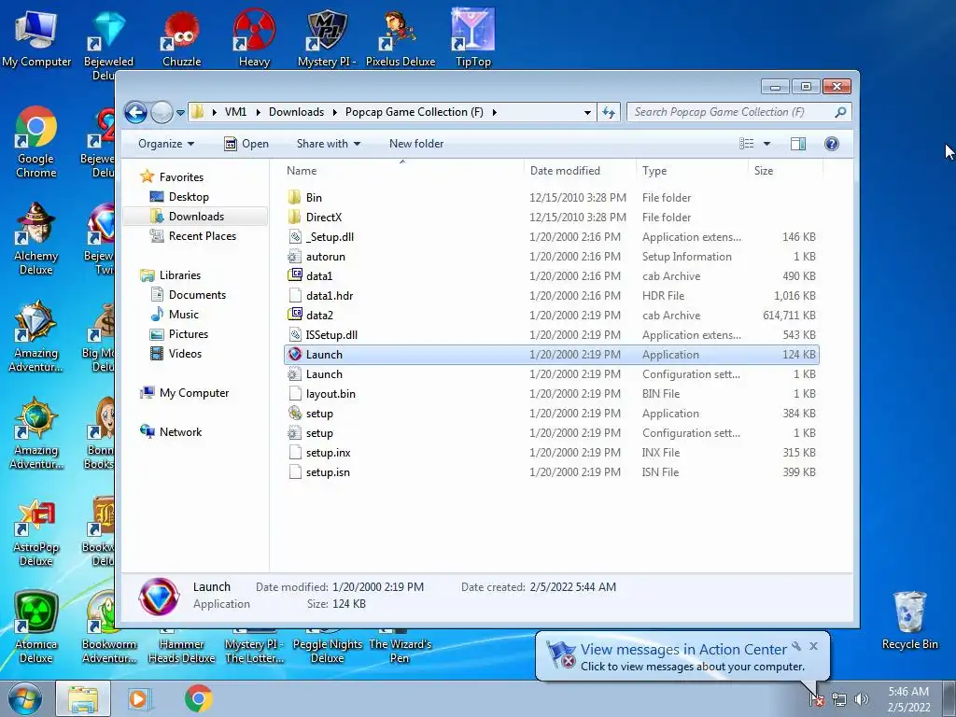The image size is (956, 717).
Task: Select the Alchemy Deluxe desktop icon
Action: 36,239
